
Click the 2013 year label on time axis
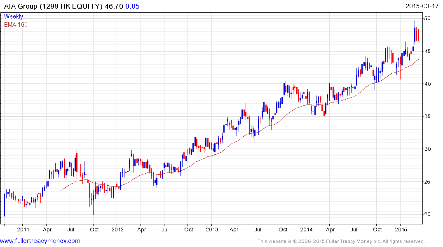click(x=212, y=229)
